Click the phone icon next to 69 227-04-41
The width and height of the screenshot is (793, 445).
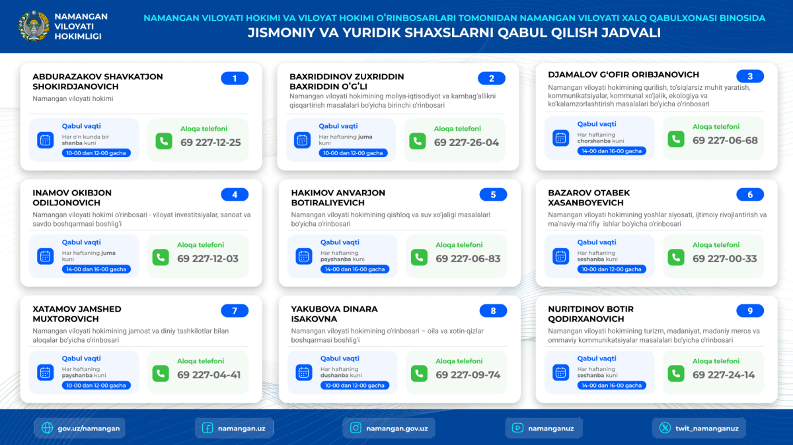click(161, 374)
